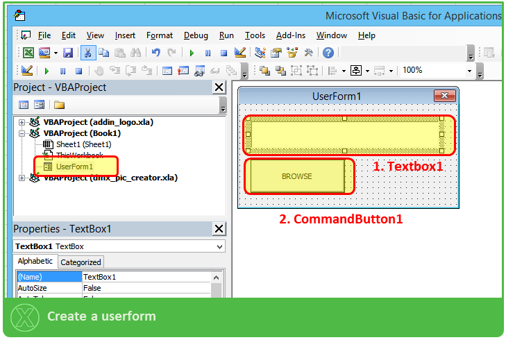Click the blue Help question mark icon
506x340 pixels.
coord(328,53)
